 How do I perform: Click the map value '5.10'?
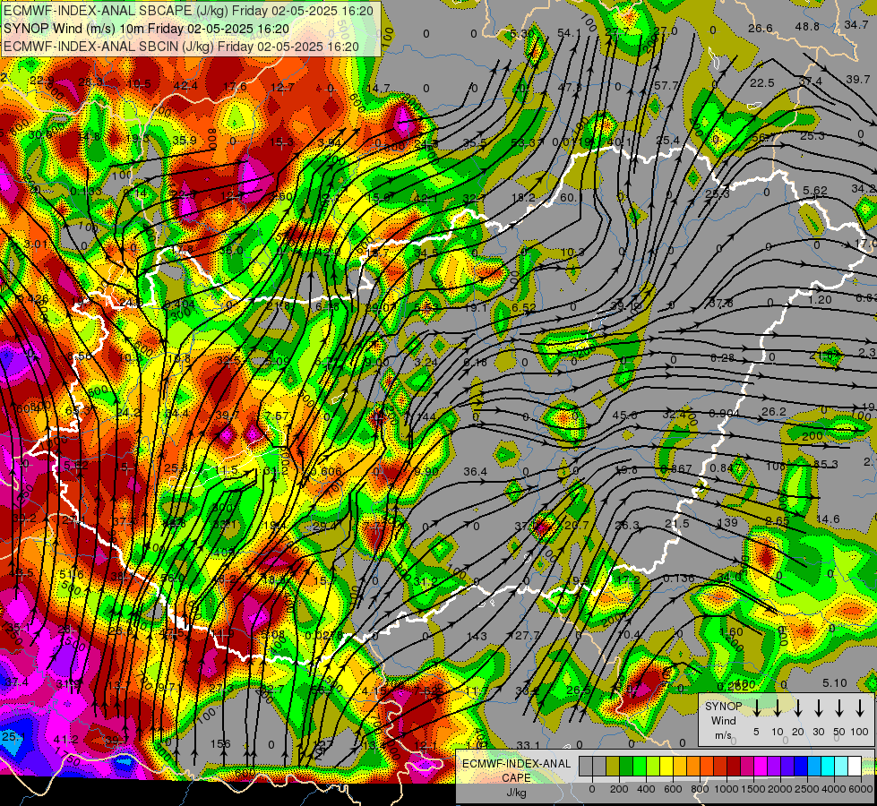click(835, 682)
